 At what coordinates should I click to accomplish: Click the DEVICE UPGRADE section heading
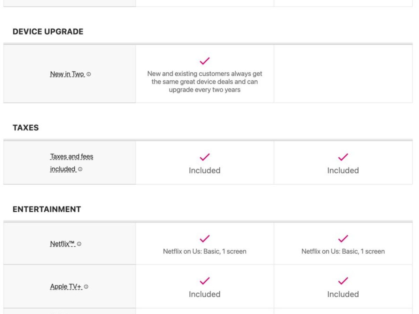click(48, 32)
